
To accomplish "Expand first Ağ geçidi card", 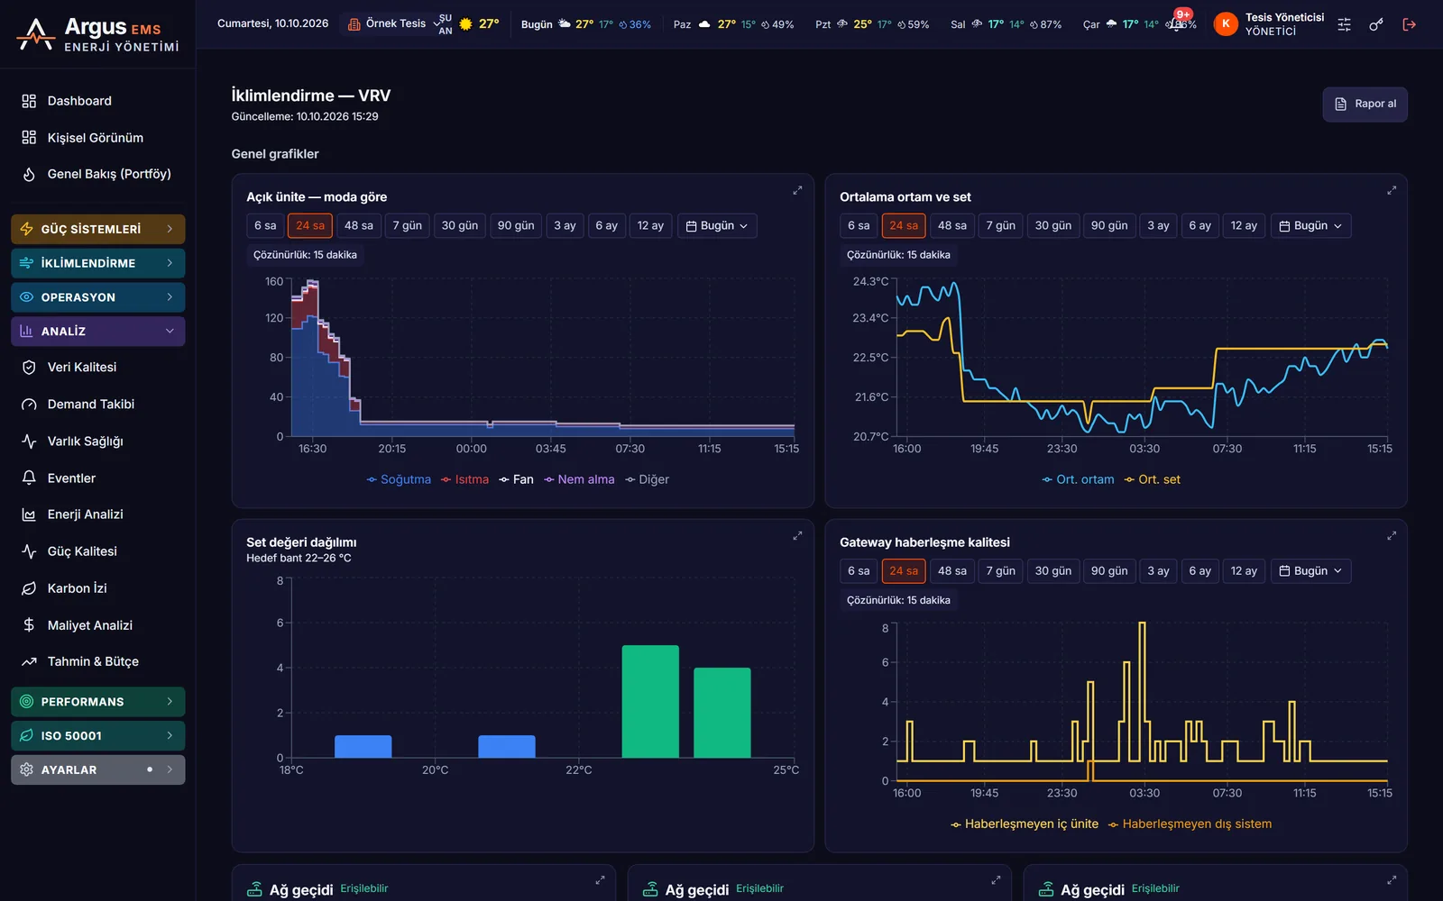I will tap(600, 880).
